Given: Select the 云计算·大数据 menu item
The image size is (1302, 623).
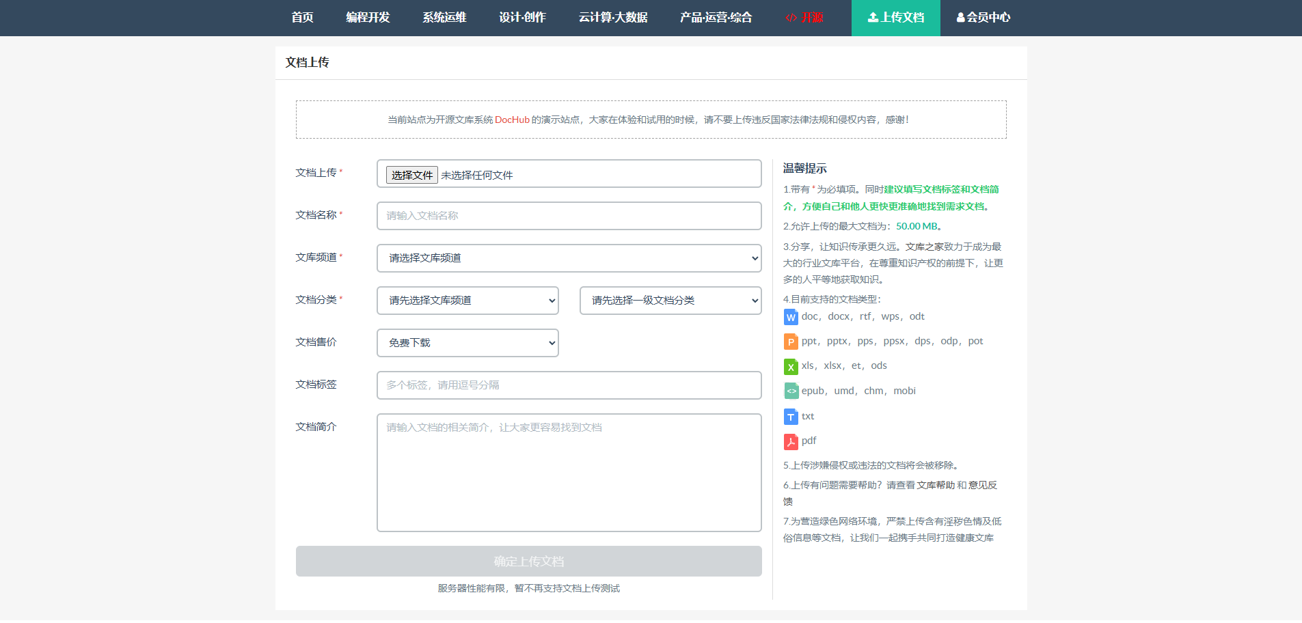Looking at the screenshot, I should pos(613,18).
